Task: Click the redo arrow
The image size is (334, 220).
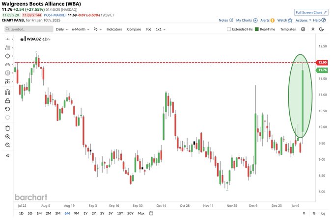Action: tap(7, 118)
